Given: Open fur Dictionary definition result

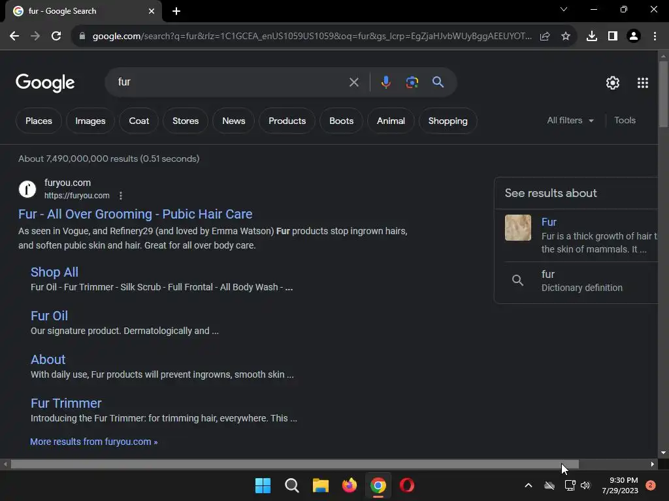Looking at the screenshot, I should (x=581, y=281).
